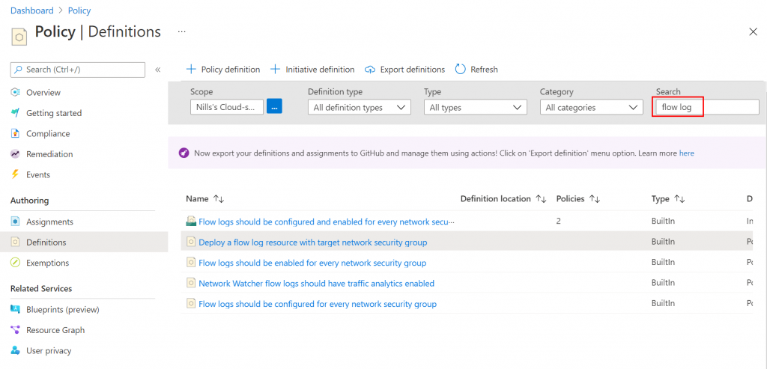Create a new Initiative definition
Screen dimensions: 767x369
point(312,70)
